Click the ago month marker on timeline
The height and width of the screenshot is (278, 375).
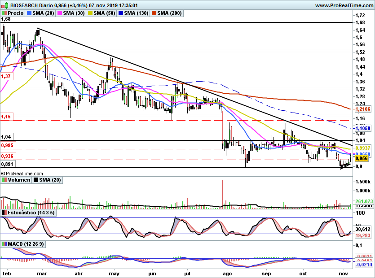(227, 274)
